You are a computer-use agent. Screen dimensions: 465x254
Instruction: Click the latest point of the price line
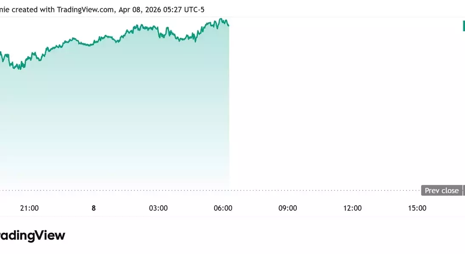[x=228, y=25]
